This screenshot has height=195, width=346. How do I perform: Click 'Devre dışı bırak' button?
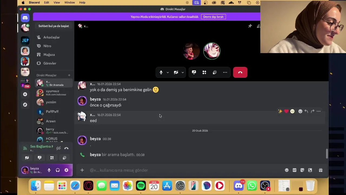pyautogui.click(x=213, y=17)
